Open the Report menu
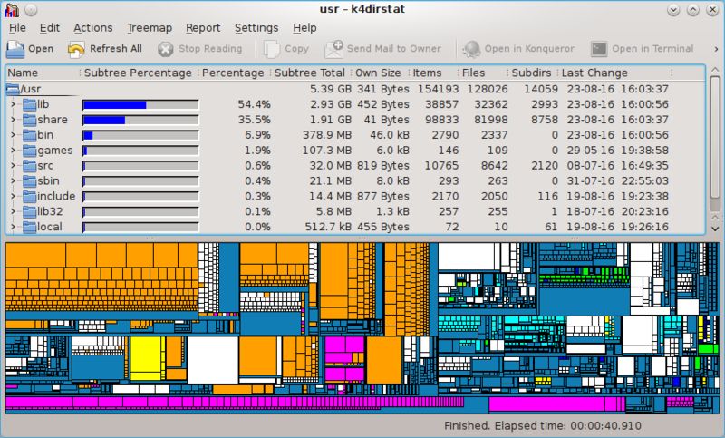The height and width of the screenshot is (438, 725). [203, 28]
